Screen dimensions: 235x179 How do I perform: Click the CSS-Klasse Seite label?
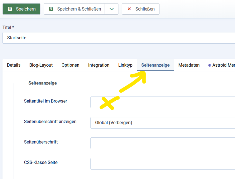pos(41,162)
